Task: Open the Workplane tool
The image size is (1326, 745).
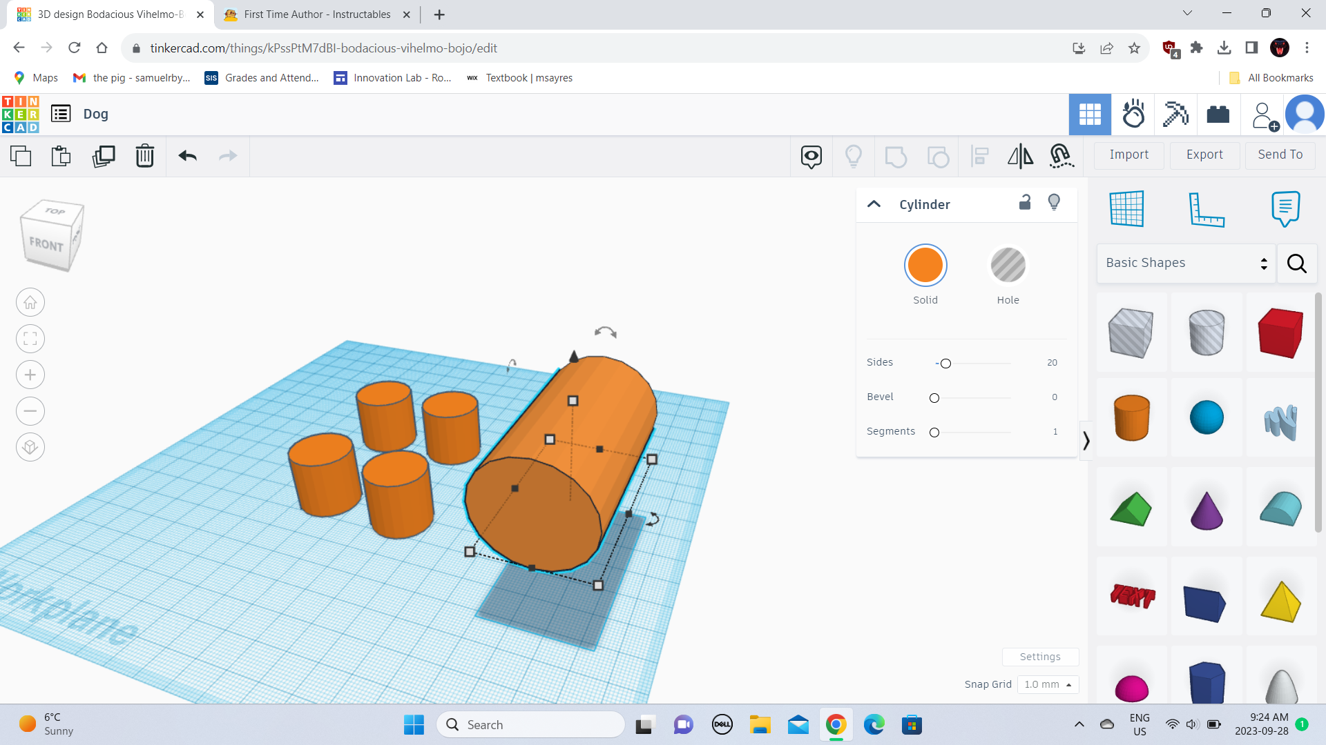Action: click(x=1127, y=209)
